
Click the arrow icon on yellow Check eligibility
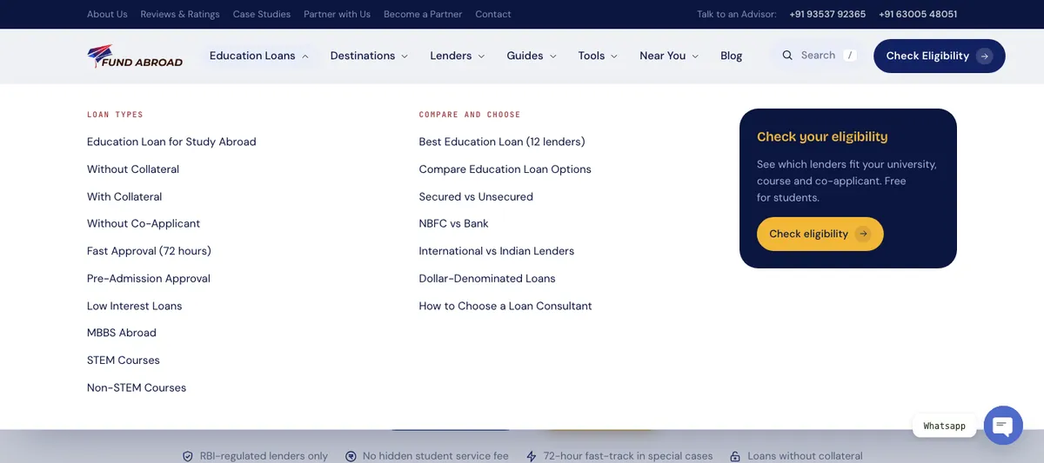click(863, 234)
